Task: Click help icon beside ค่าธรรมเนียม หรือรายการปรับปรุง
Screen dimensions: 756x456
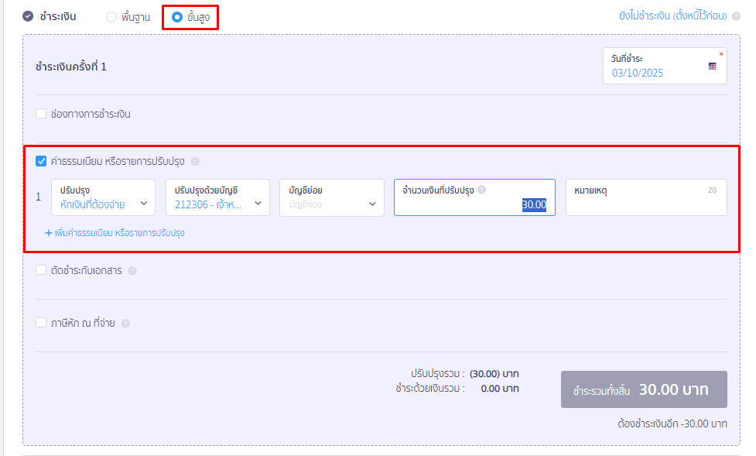Action: [195, 162]
